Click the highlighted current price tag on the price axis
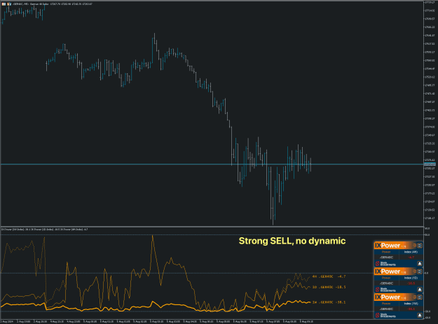 click(430, 164)
